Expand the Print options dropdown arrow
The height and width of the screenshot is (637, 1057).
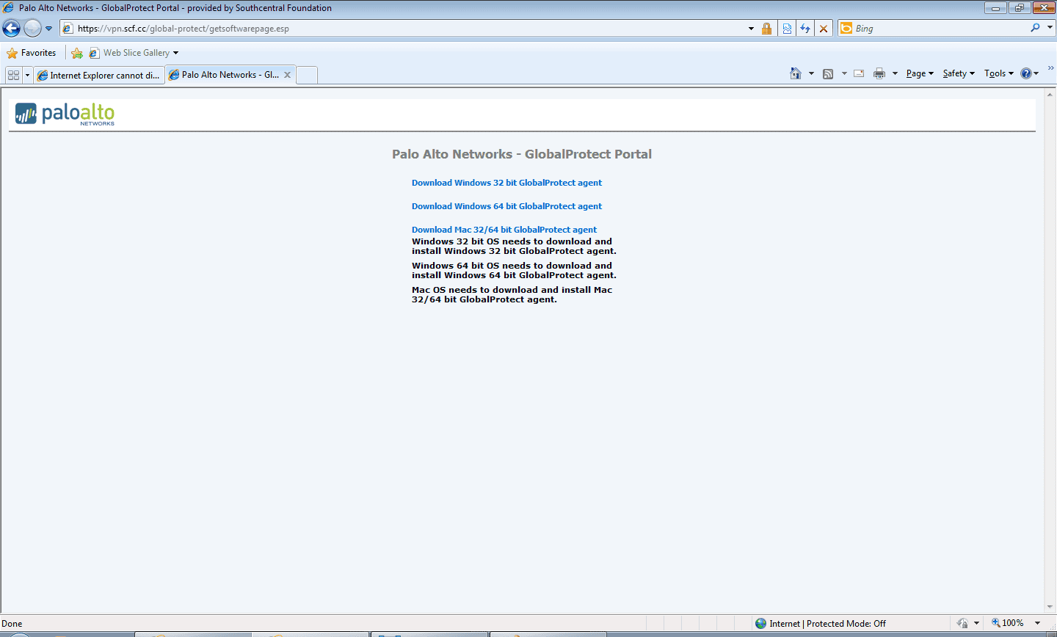(895, 73)
